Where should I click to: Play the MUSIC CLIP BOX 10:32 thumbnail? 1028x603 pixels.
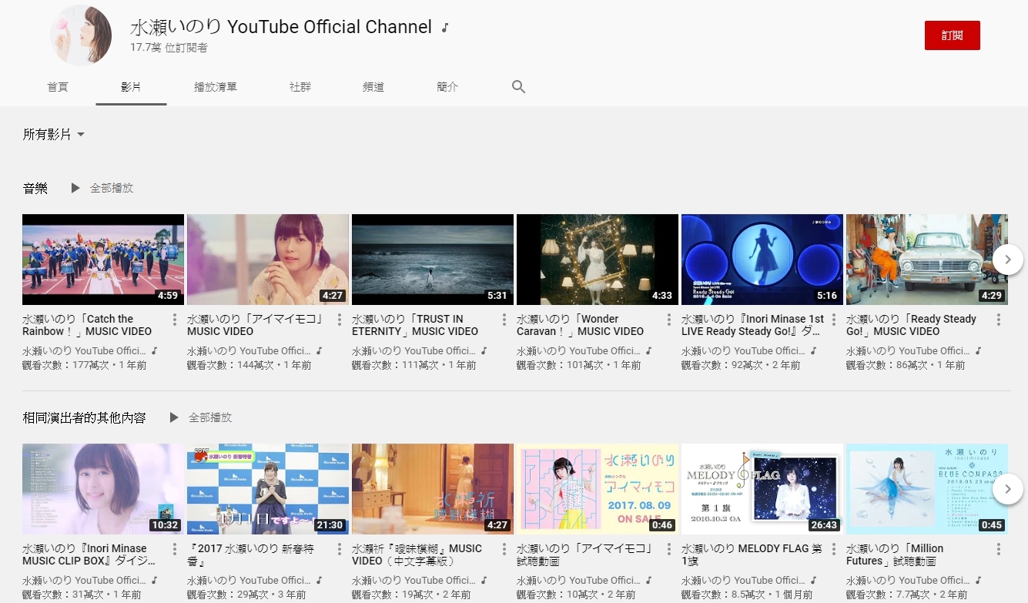(103, 489)
